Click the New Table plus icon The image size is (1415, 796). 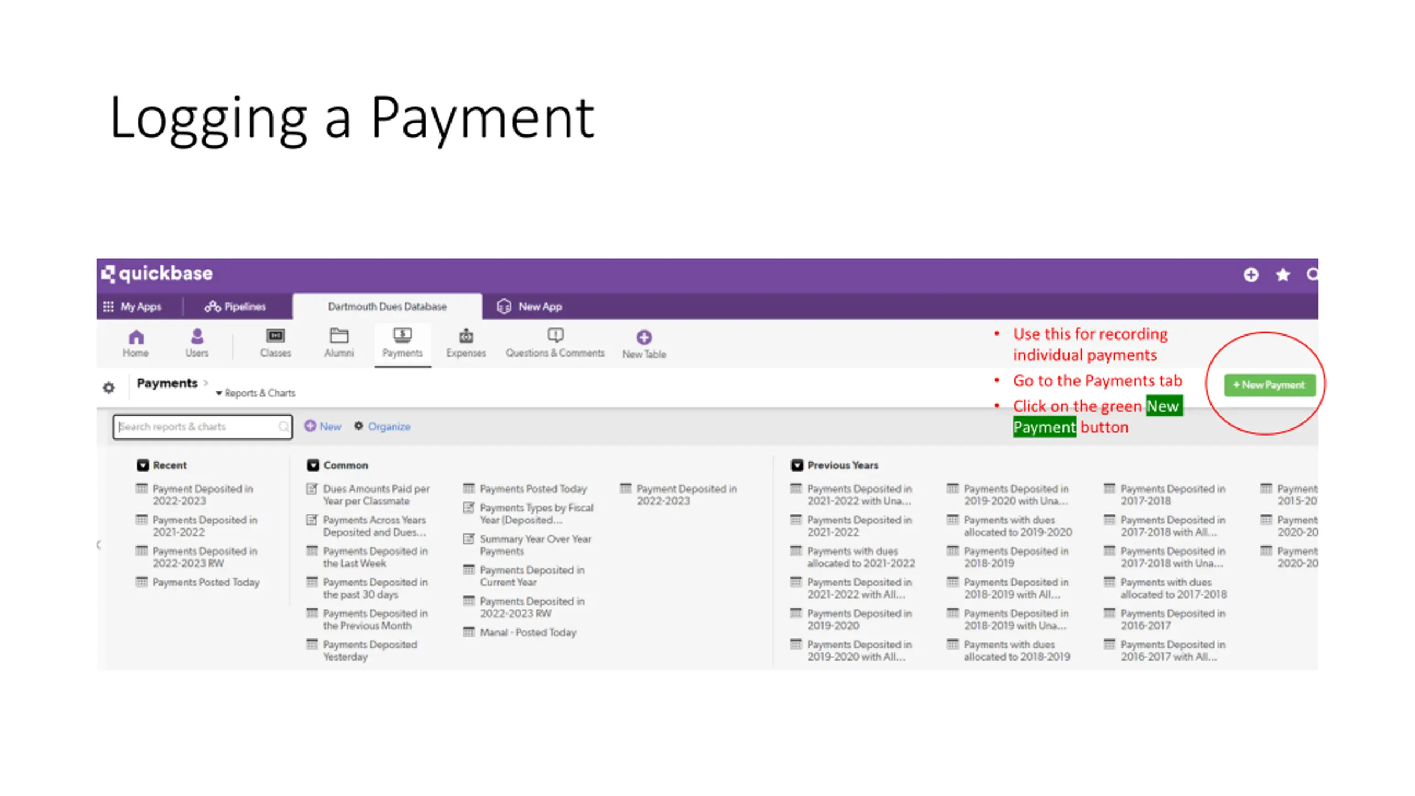(644, 337)
